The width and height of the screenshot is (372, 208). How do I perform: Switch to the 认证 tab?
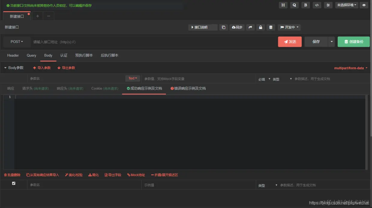click(x=64, y=56)
